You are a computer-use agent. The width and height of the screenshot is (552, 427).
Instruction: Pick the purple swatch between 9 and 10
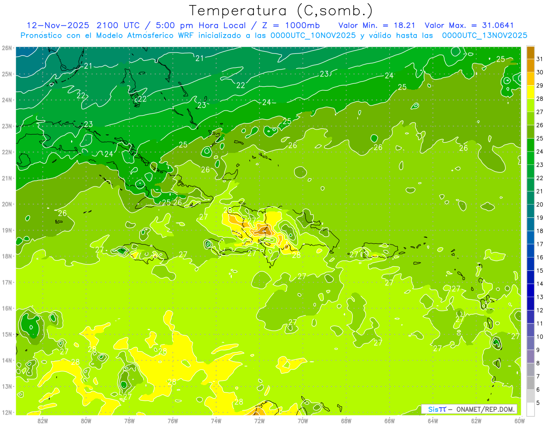pos(530,343)
